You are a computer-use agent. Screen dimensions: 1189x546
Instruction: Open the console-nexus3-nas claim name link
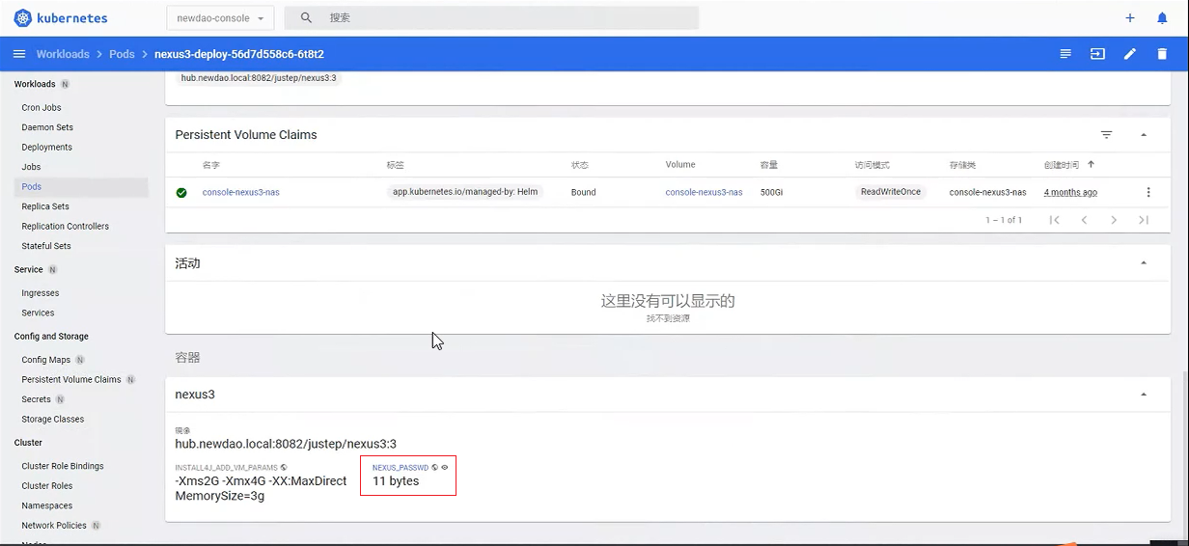coord(240,192)
